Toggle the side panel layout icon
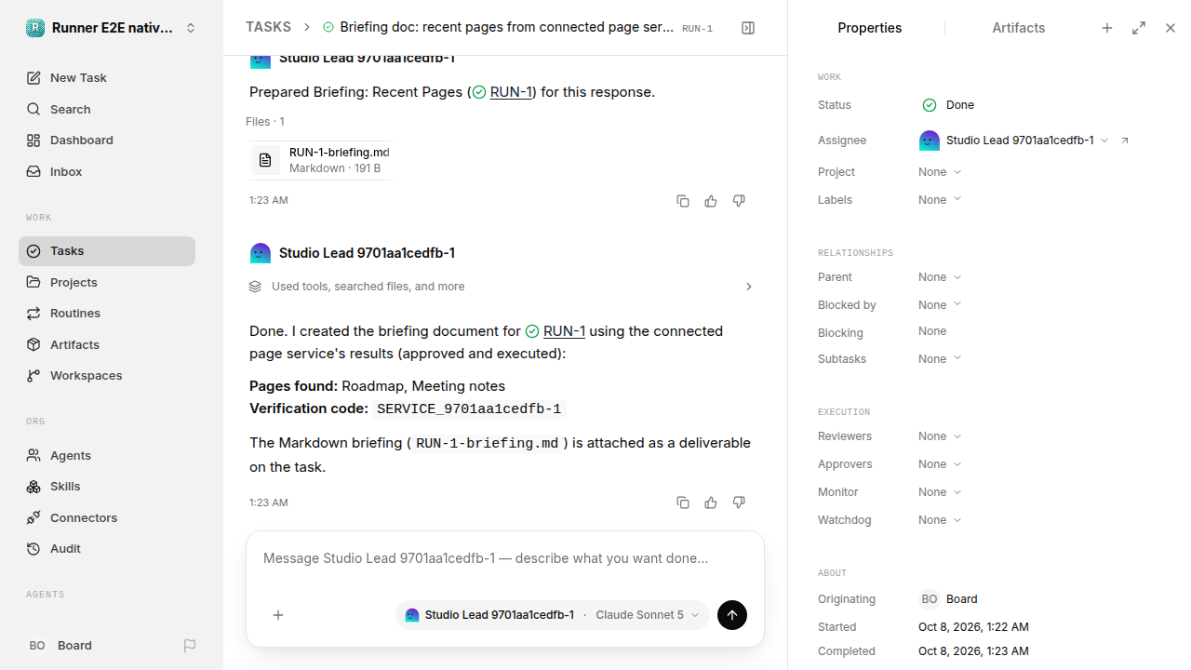 pos(748,28)
